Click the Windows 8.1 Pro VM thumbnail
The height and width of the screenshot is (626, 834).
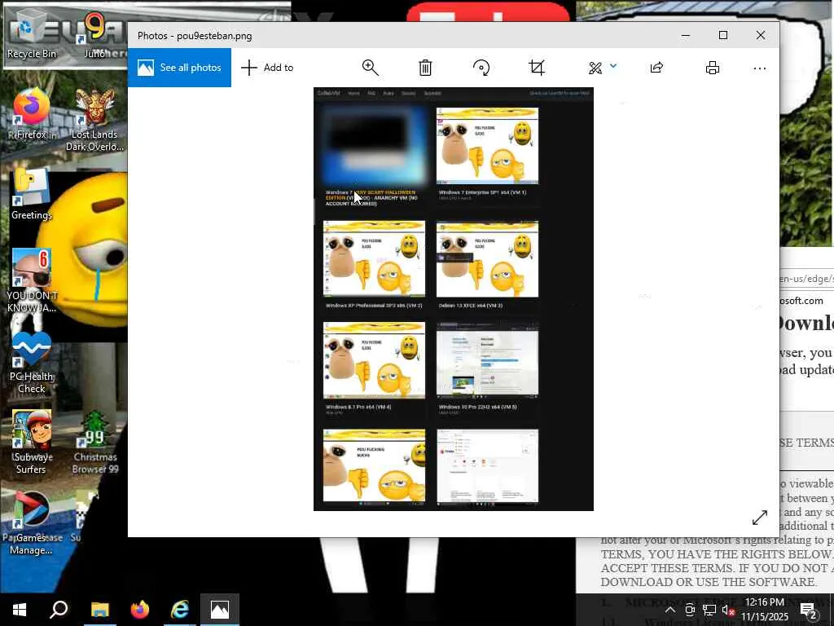coord(374,360)
